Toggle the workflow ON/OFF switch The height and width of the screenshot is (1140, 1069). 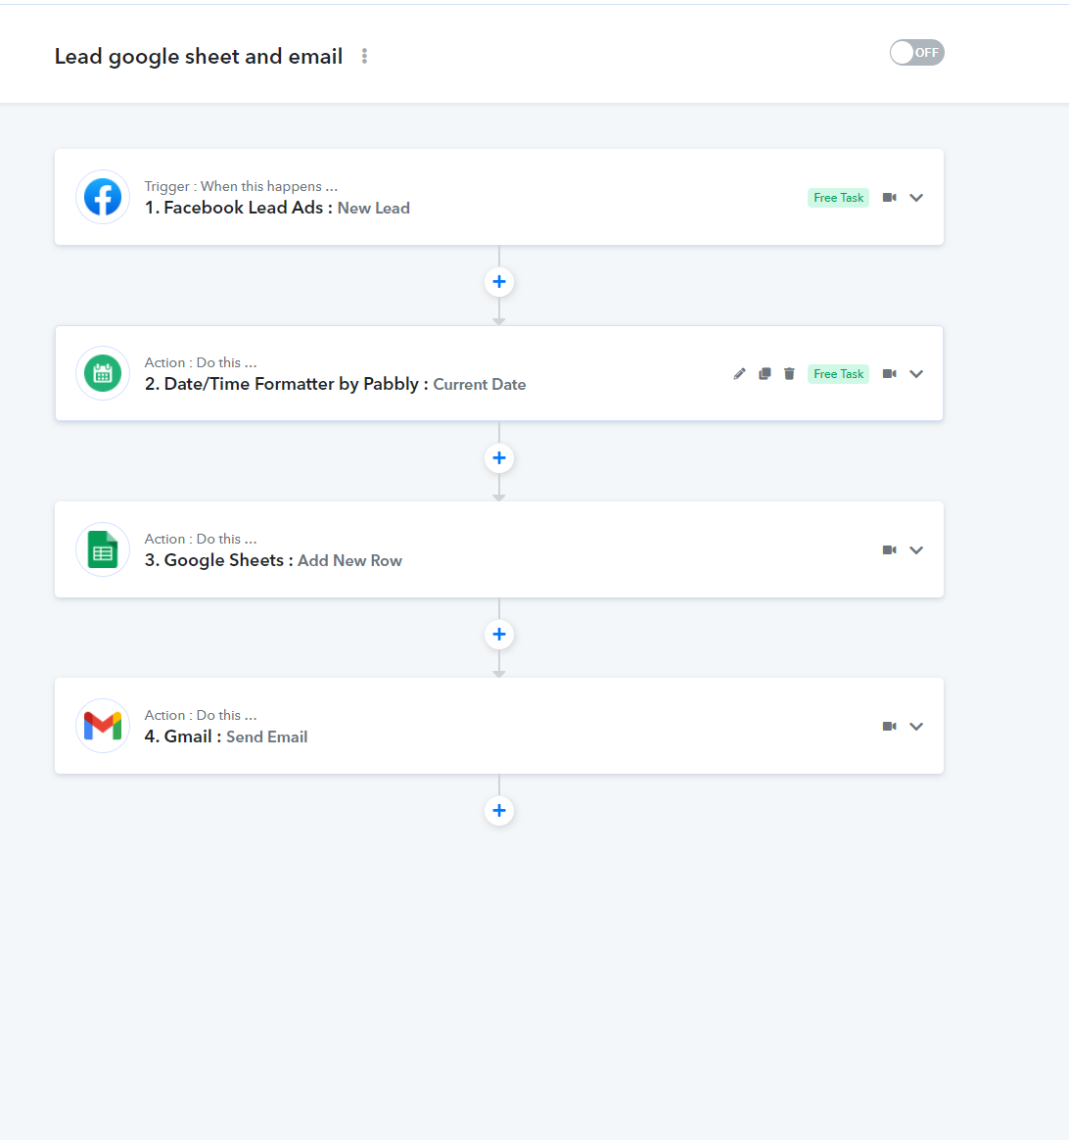pyautogui.click(x=916, y=52)
